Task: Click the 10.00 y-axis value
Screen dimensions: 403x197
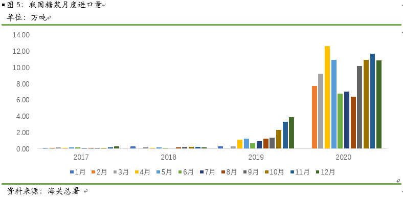Action: pyautogui.click(x=21, y=68)
